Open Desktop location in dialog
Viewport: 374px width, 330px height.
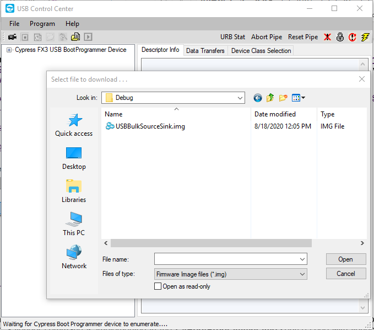74,158
